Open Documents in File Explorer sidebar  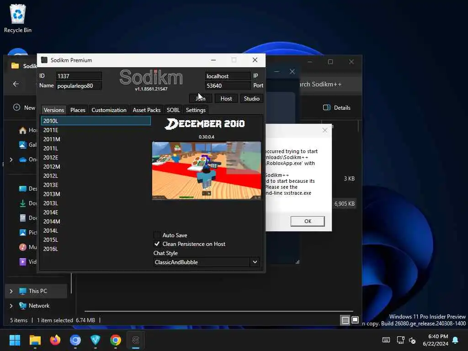[28, 218]
